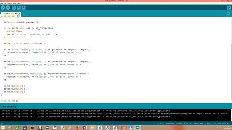
Task: Open Skype from the taskbar
Action: tap(130, 127)
